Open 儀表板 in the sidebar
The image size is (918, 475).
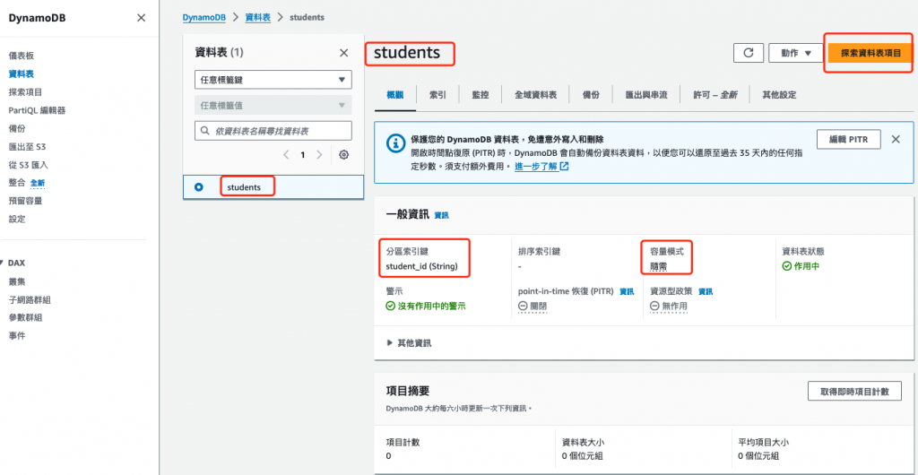22,56
